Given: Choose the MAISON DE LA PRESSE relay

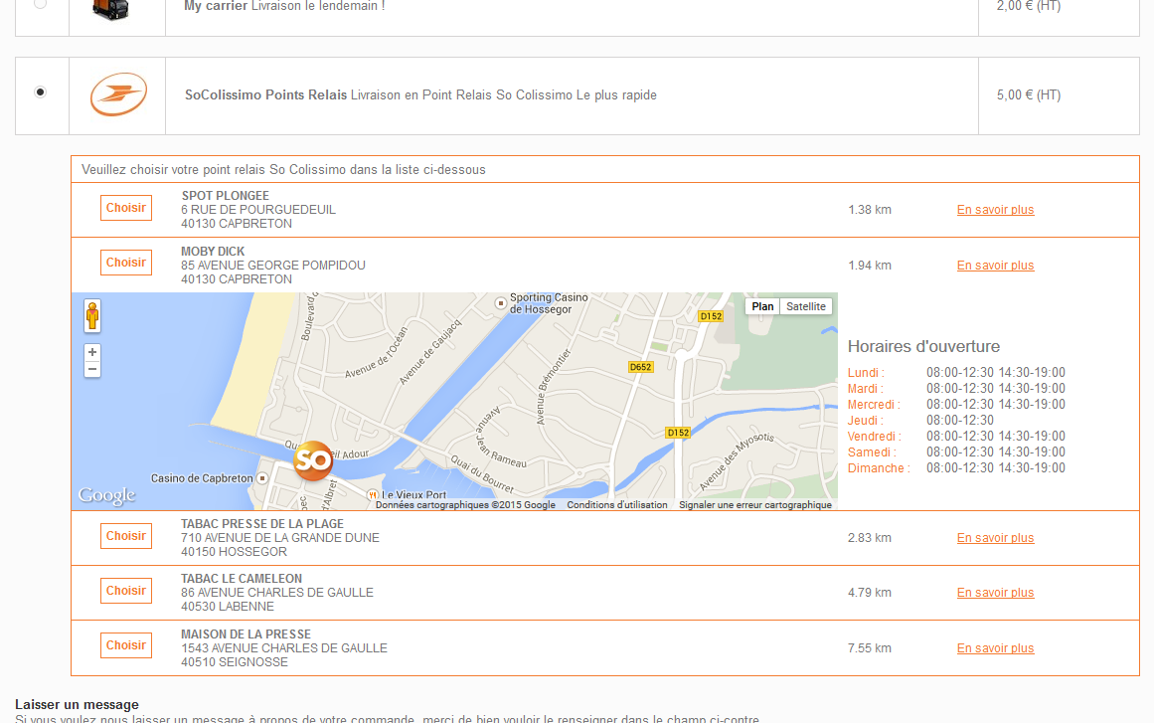Looking at the screenshot, I should (x=126, y=645).
